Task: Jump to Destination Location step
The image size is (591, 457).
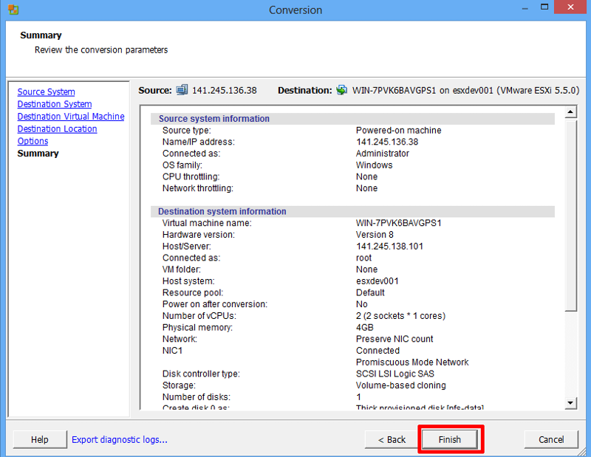Action: click(x=57, y=129)
